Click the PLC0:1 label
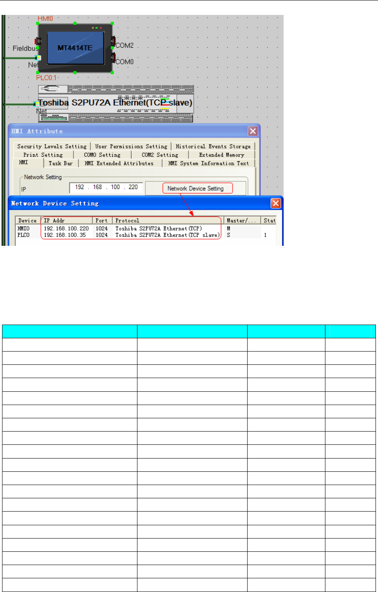The height and width of the screenshot is (592, 378). (x=46, y=78)
